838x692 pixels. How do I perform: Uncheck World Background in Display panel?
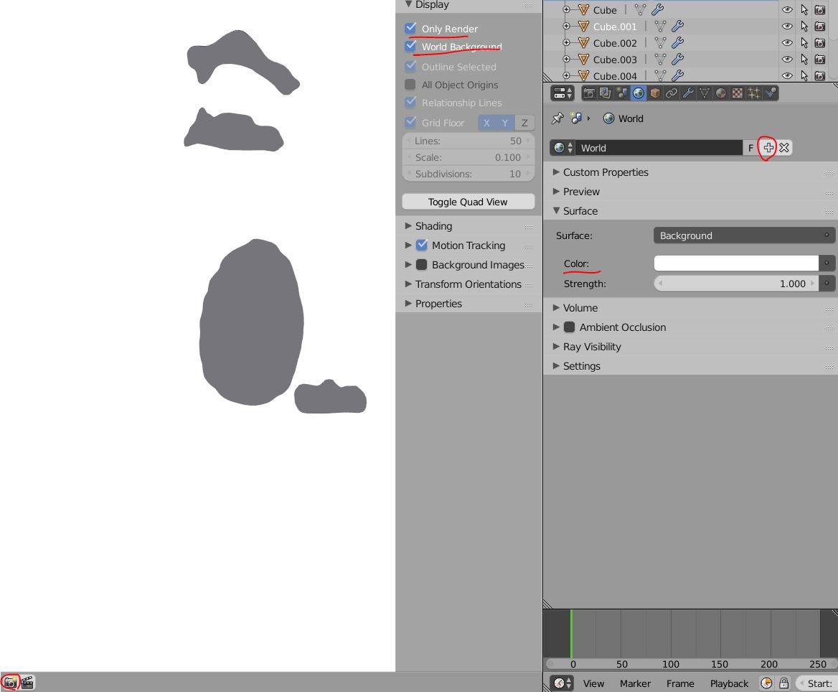click(x=410, y=47)
